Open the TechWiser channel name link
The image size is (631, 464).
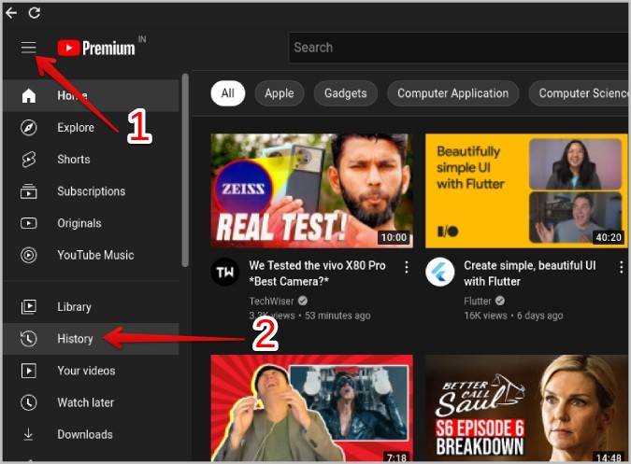(x=272, y=301)
